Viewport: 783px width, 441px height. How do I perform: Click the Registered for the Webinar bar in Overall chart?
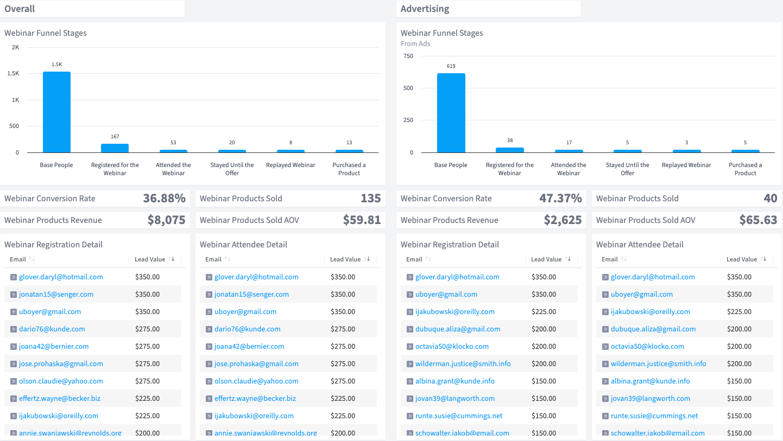tap(115, 148)
